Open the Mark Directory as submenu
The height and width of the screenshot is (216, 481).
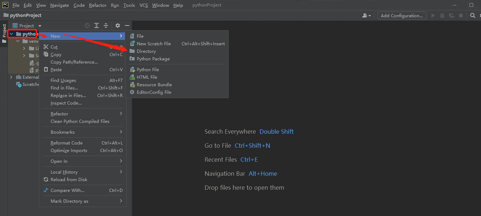[x=83, y=201]
